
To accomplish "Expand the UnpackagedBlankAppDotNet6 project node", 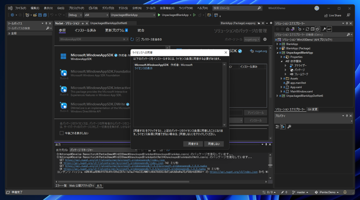I will point(277,96).
